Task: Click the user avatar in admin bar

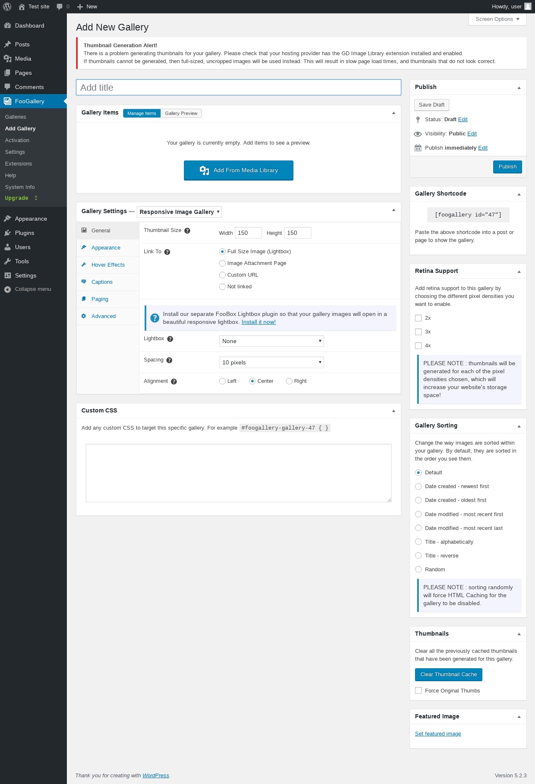Action: click(x=528, y=6)
